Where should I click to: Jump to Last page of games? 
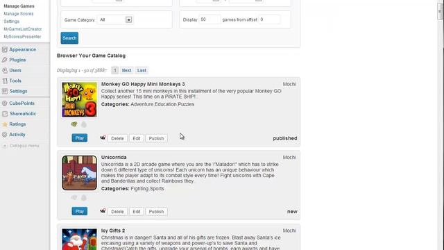[142, 70]
